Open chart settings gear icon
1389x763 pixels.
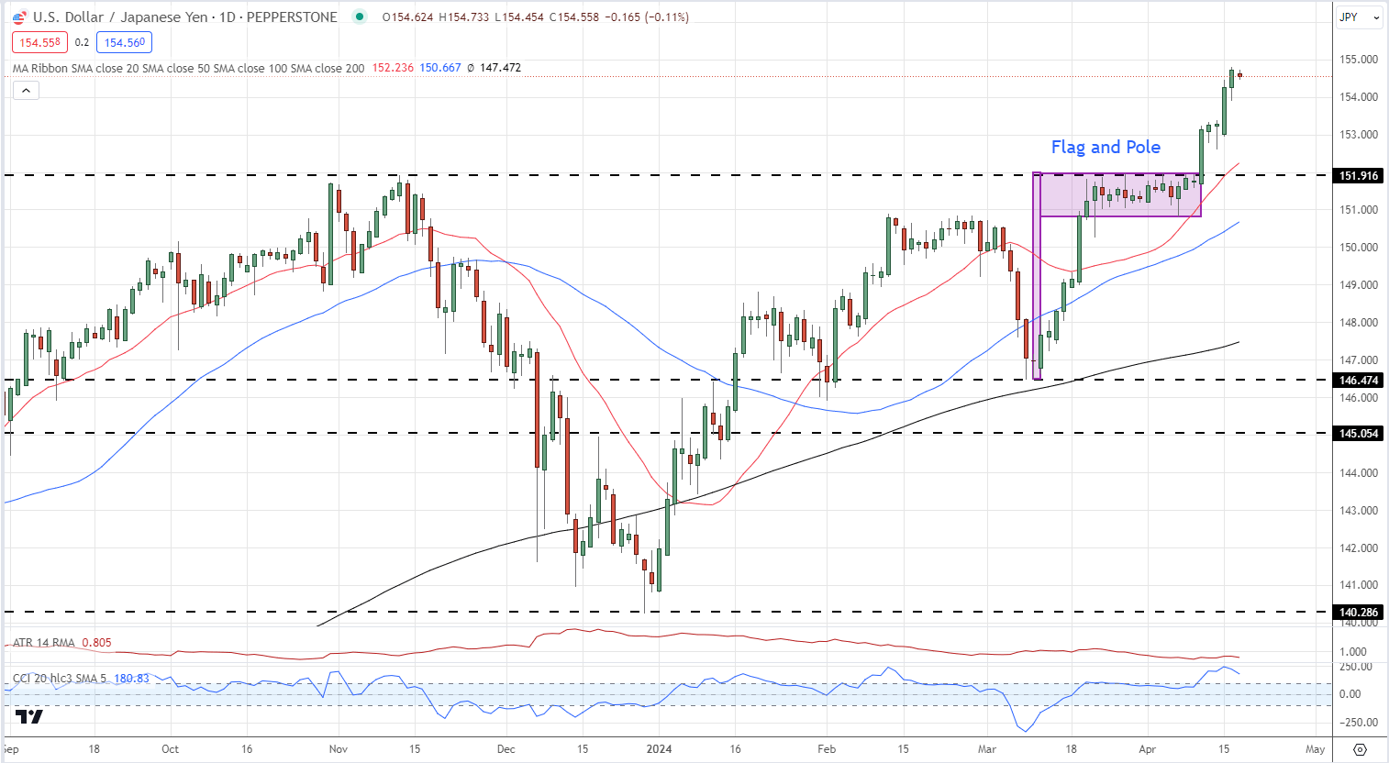click(x=1360, y=749)
